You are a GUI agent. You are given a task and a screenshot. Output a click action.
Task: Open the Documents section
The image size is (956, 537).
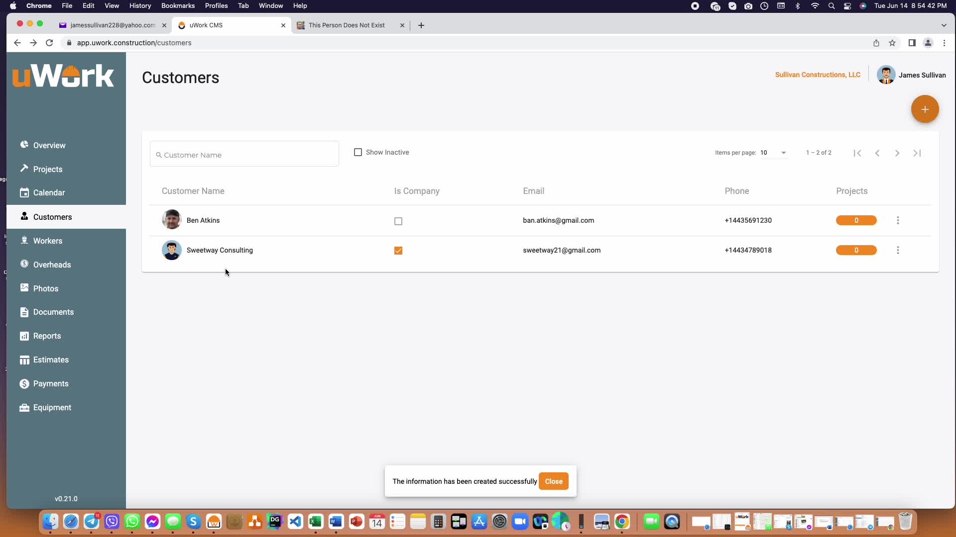point(53,312)
